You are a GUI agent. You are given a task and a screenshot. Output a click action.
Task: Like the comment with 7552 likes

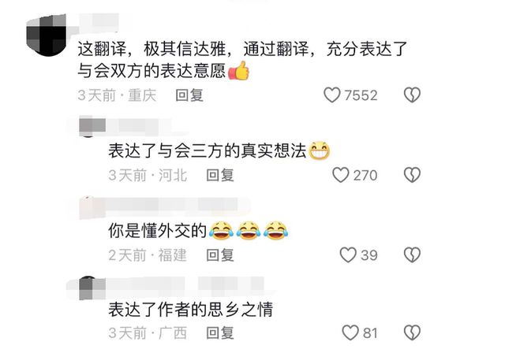point(332,95)
